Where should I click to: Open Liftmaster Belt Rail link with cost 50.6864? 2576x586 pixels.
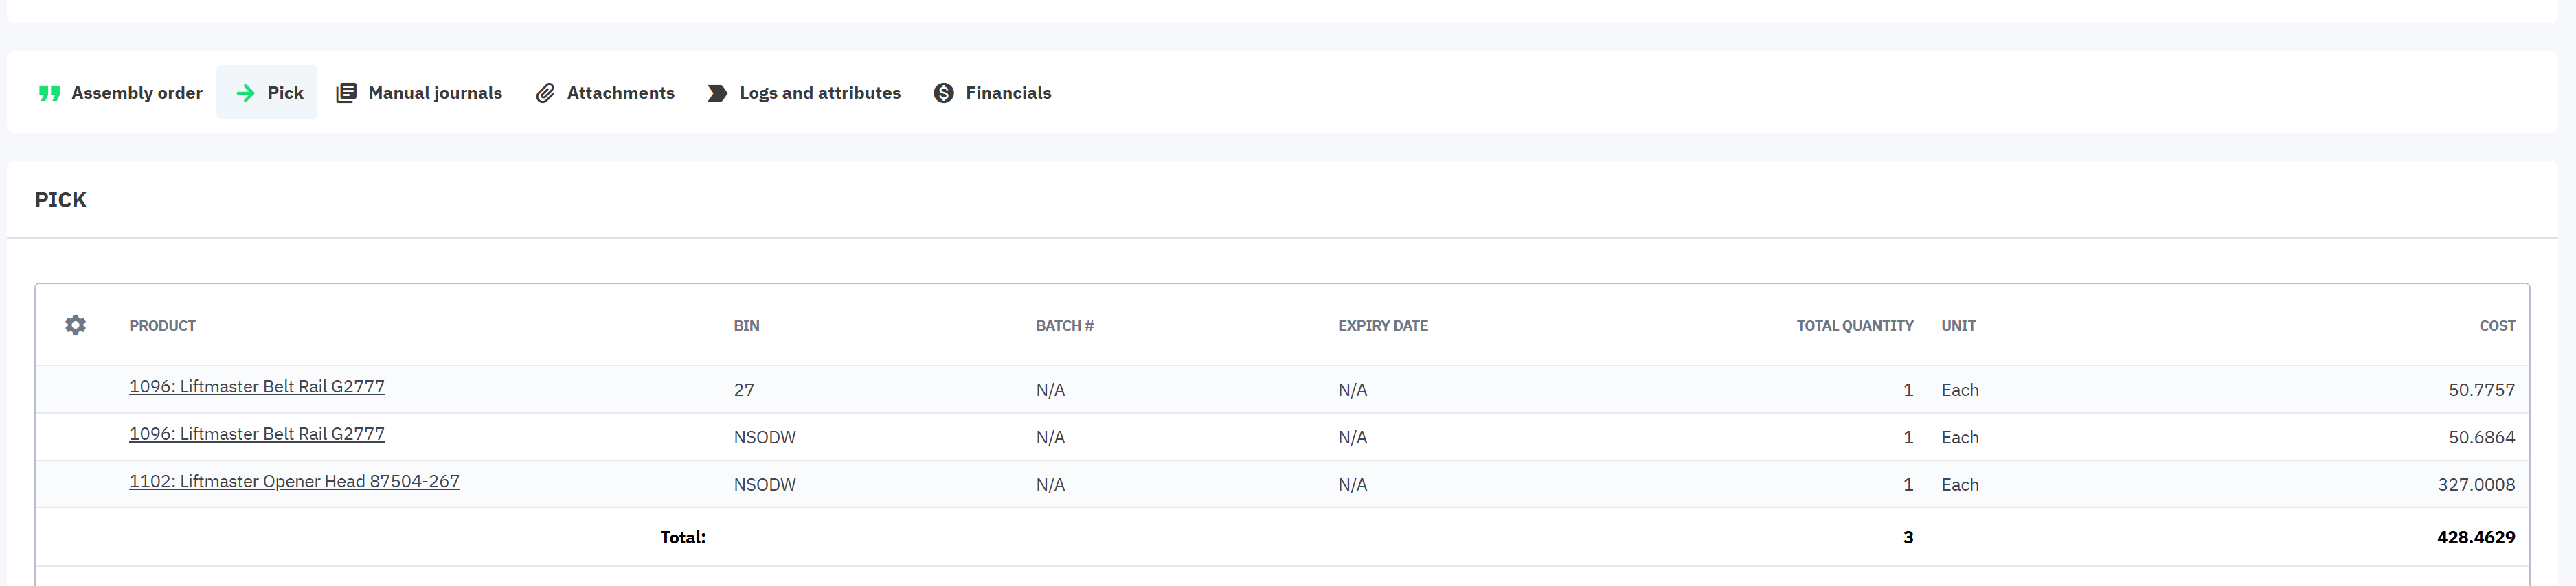tap(256, 434)
